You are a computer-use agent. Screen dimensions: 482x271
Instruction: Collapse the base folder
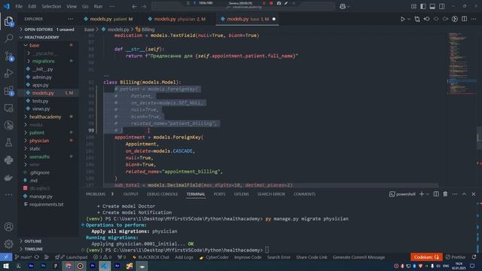(34, 45)
